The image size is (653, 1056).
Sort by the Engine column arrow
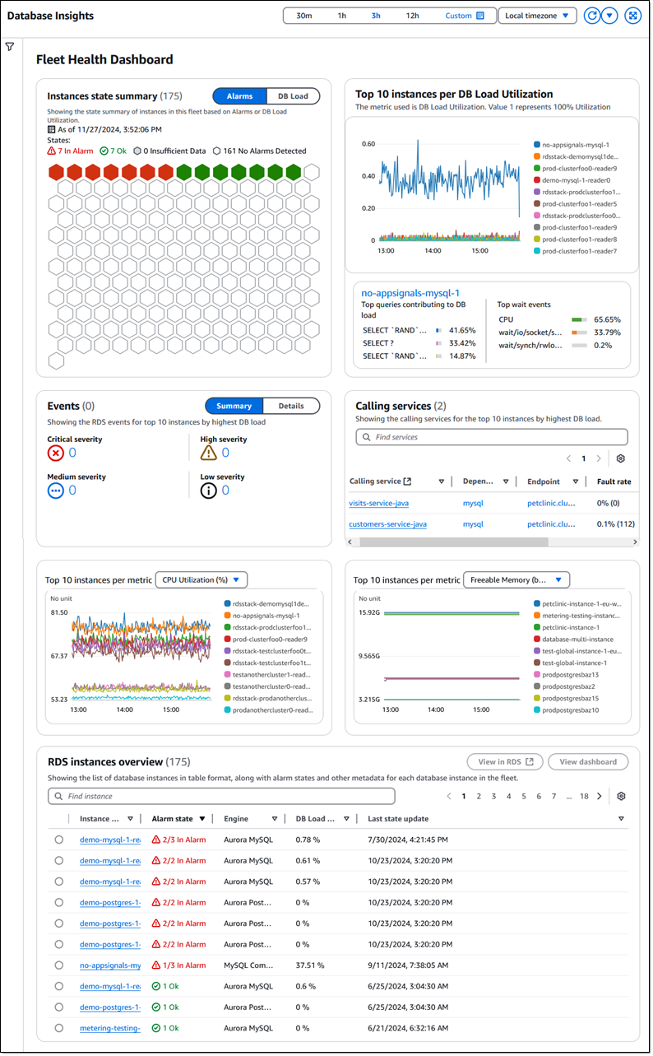275,819
